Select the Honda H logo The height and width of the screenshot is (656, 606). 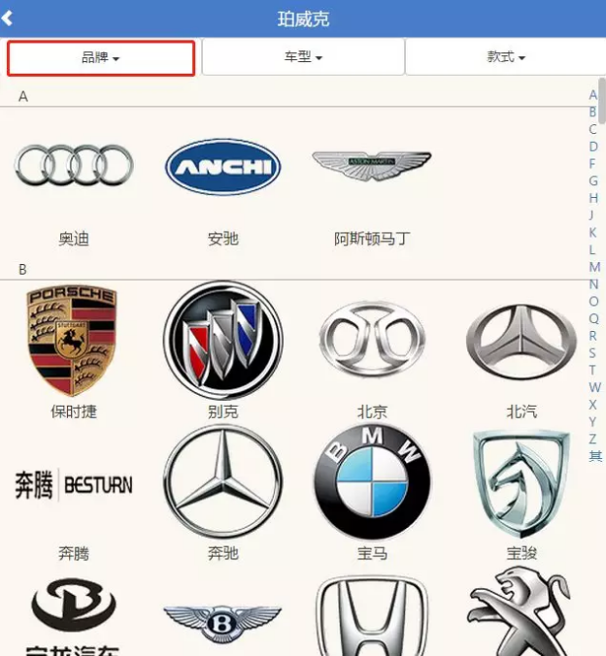click(x=372, y=616)
